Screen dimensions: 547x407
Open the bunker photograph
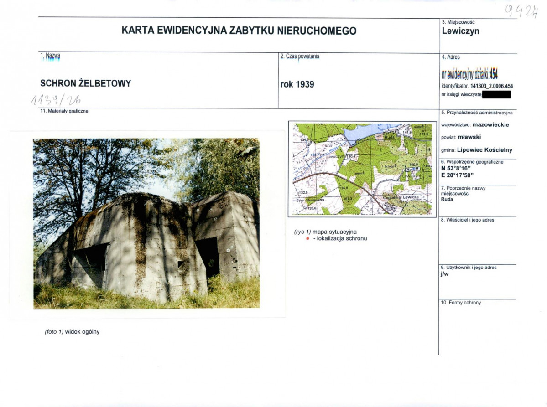[x=146, y=224]
